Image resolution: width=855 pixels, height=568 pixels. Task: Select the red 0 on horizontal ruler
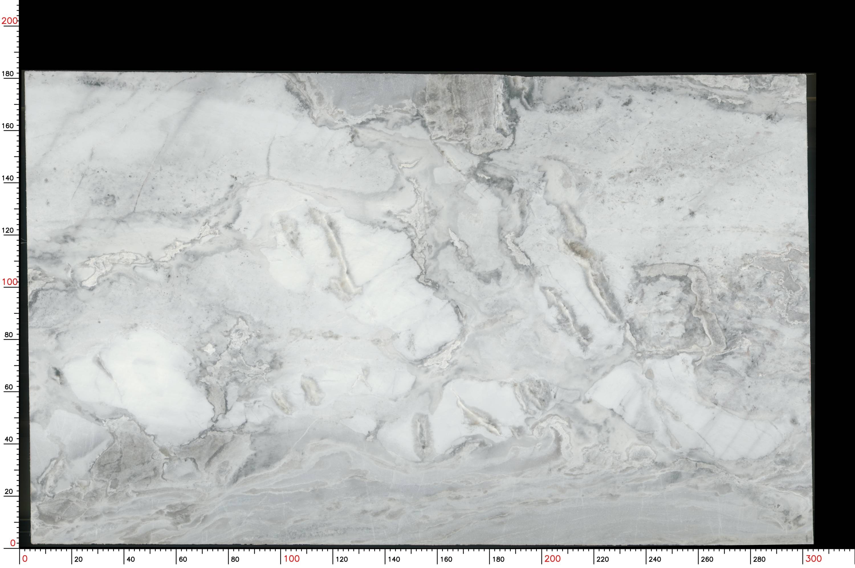click(25, 559)
